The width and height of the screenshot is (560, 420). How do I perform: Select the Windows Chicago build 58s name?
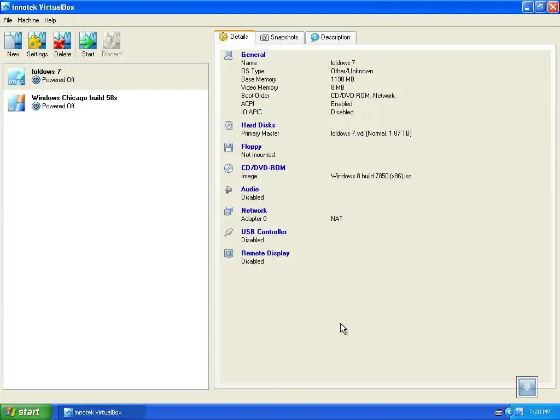click(x=74, y=98)
